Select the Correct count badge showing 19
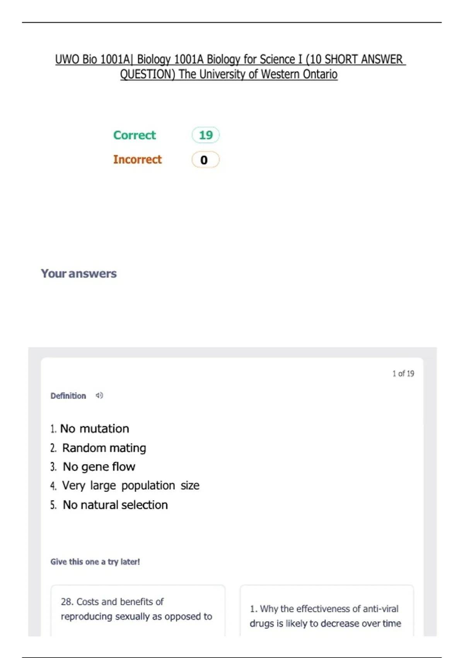 click(206, 135)
